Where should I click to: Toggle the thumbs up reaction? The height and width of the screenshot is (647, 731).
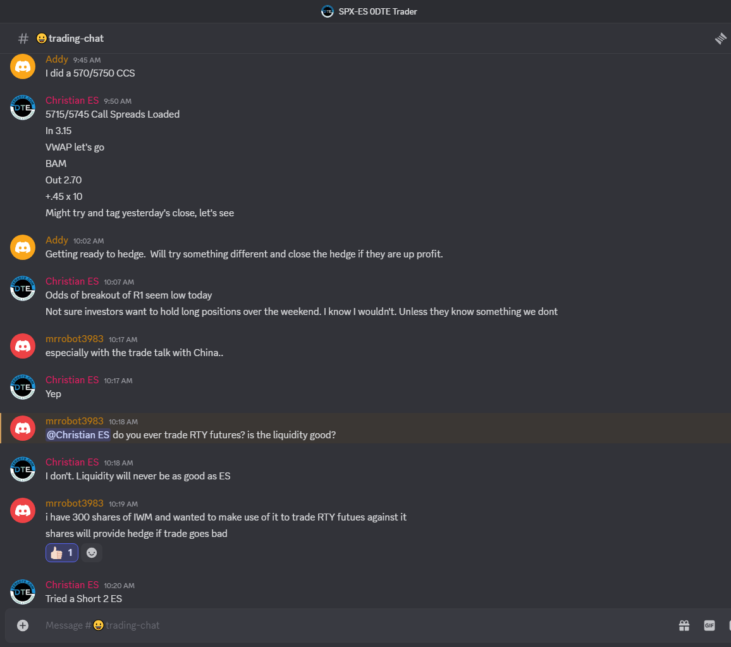tap(62, 553)
